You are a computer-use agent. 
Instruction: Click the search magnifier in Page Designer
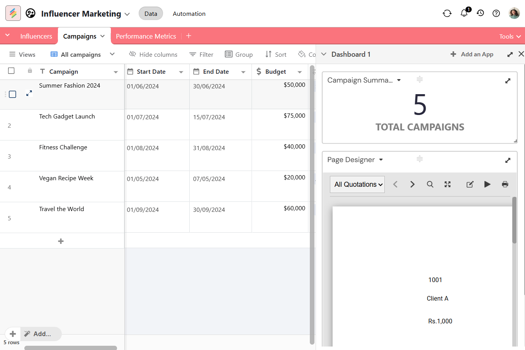click(x=430, y=184)
